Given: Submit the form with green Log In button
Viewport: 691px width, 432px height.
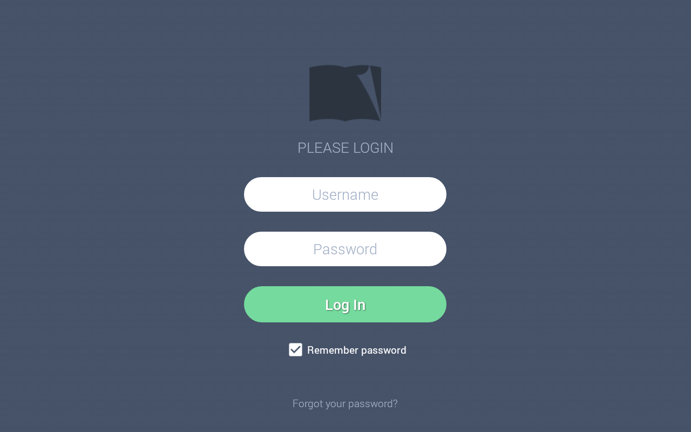Looking at the screenshot, I should 345,305.
